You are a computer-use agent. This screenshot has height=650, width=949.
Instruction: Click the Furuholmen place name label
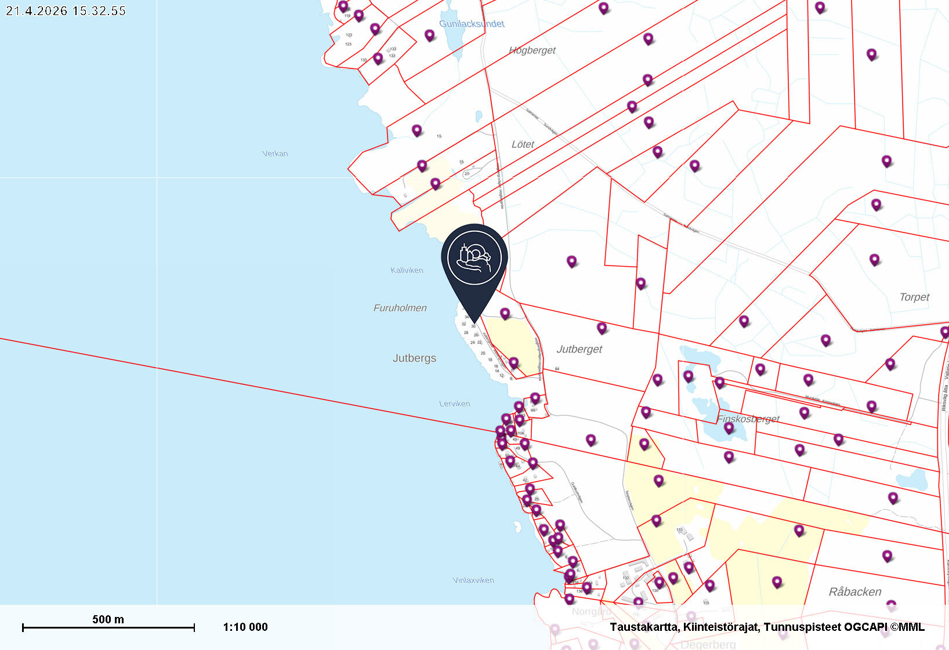400,308
